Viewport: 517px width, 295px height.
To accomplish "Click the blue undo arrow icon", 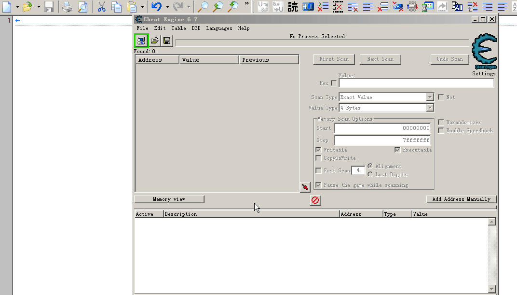I will [156, 7].
